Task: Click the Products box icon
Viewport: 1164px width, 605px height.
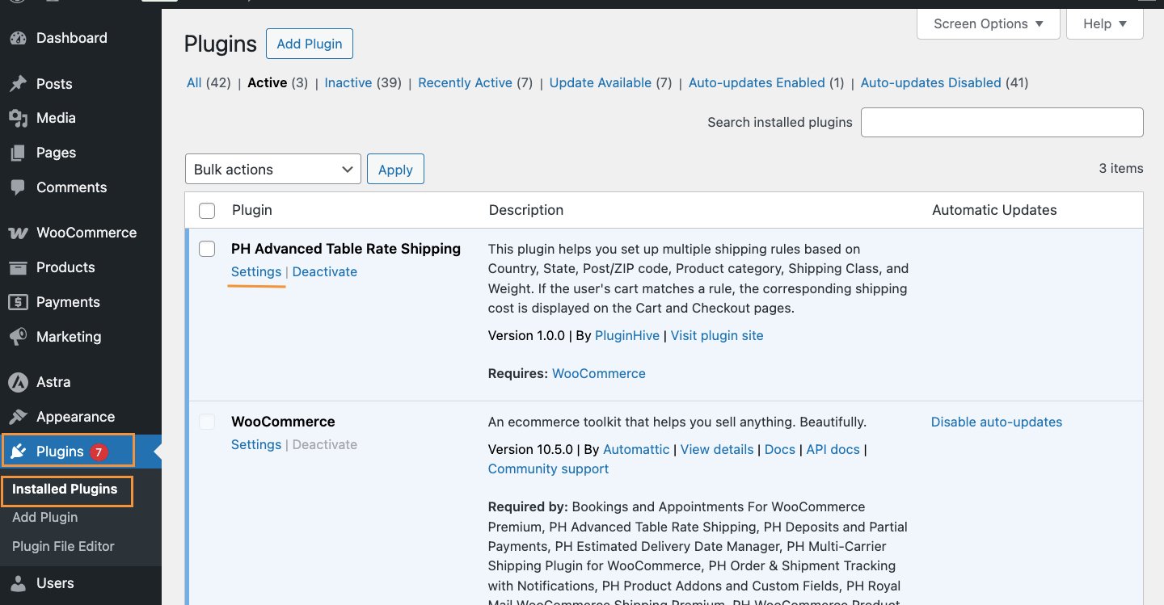Action: pyautogui.click(x=18, y=267)
